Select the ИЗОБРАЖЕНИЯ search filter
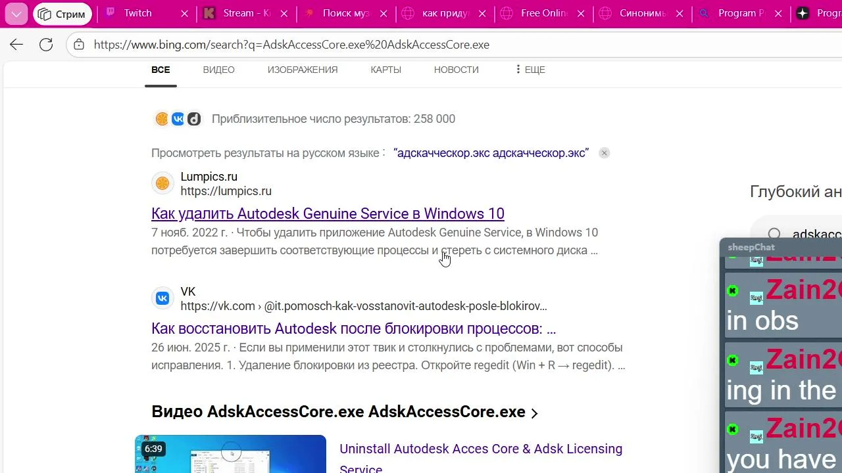The width and height of the screenshot is (842, 473). (x=303, y=70)
